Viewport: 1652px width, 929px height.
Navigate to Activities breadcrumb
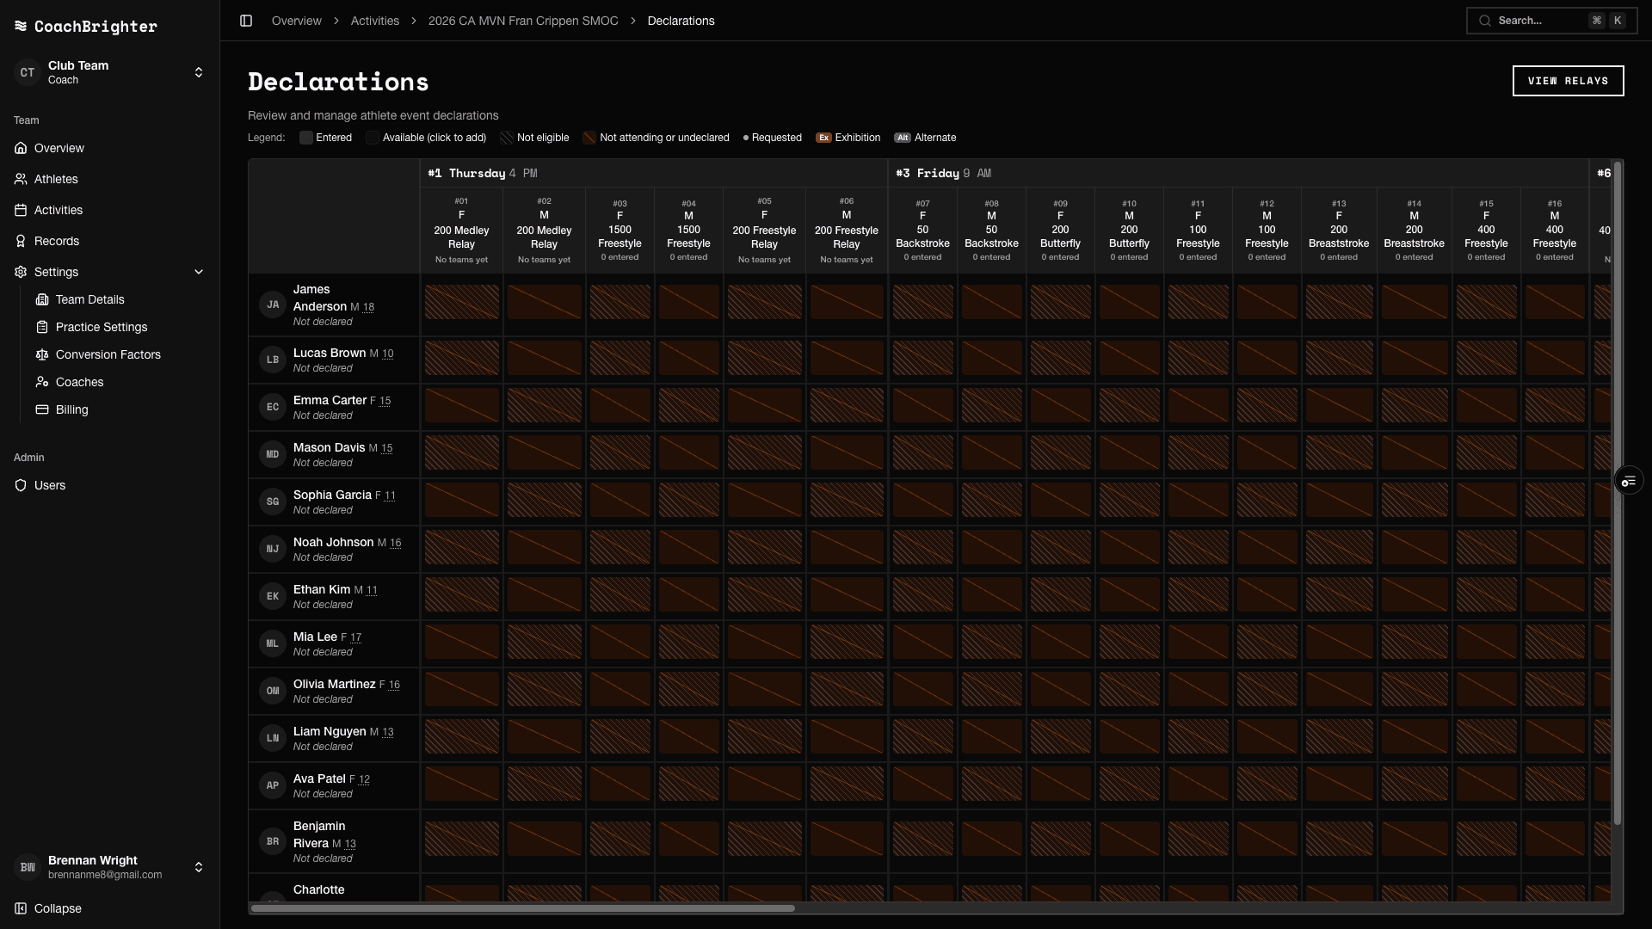click(374, 21)
